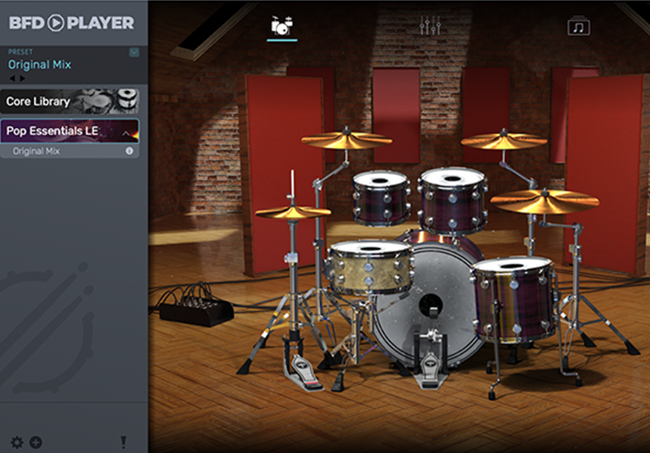Image resolution: width=650 pixels, height=453 pixels.
Task: Click the exclamation alert icon
Action: [x=123, y=442]
